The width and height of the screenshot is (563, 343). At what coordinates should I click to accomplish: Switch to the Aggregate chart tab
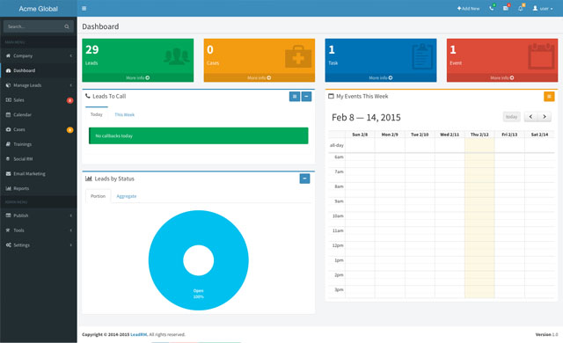127,196
